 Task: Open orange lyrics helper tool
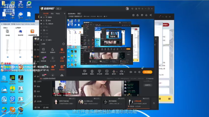62,68
